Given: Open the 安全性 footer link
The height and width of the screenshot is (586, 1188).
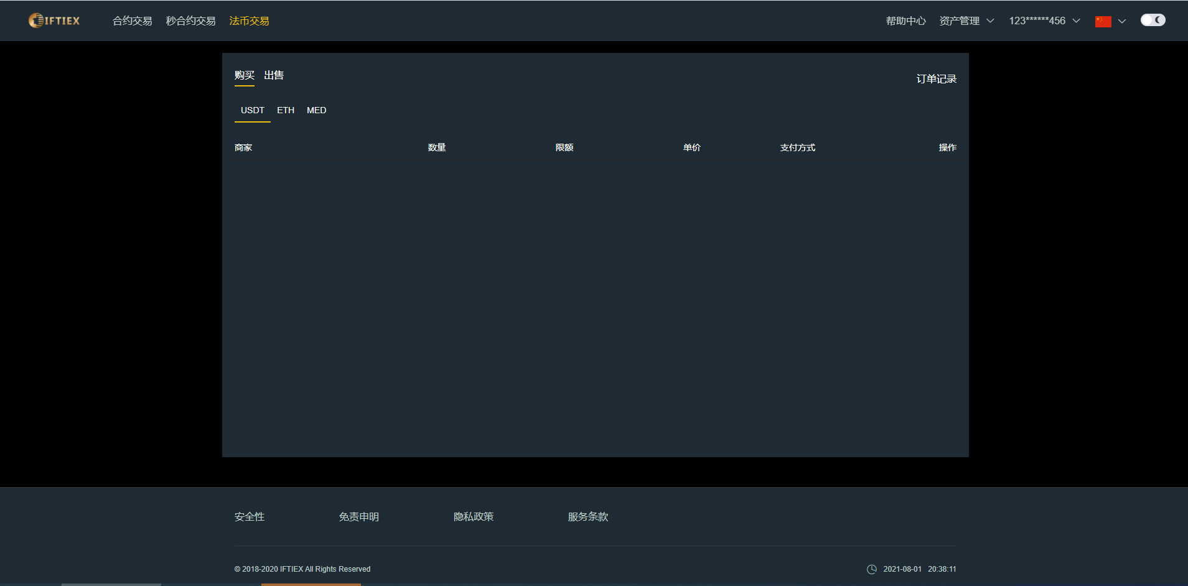Looking at the screenshot, I should [x=249, y=517].
